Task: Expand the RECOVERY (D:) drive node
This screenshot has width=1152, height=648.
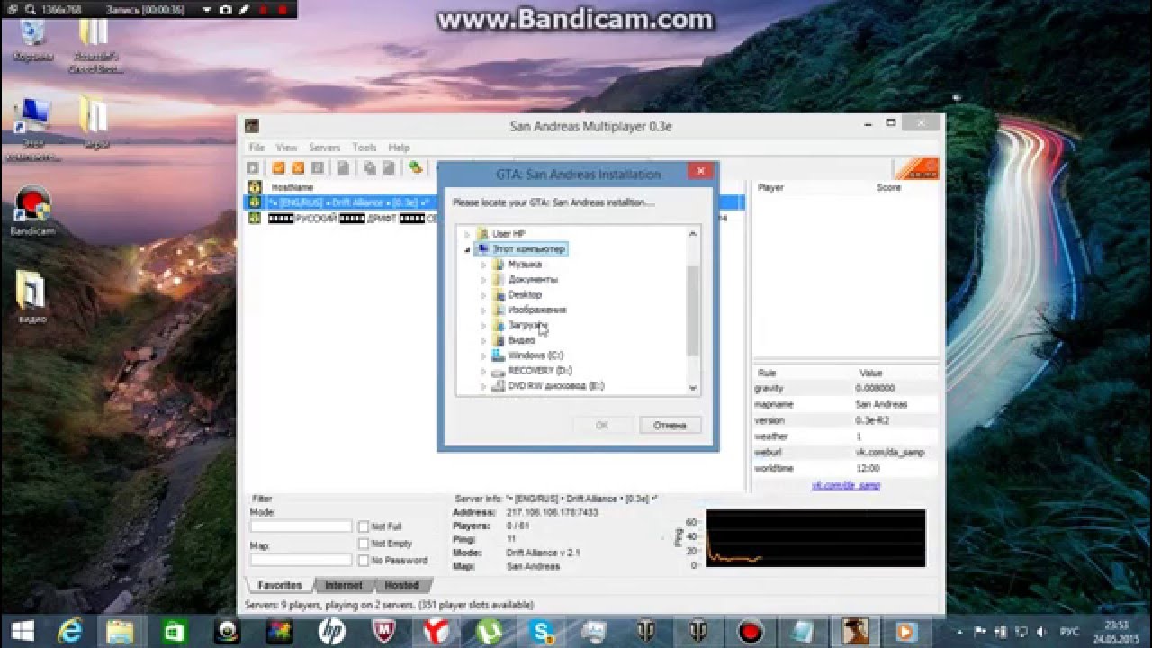Action: (483, 371)
